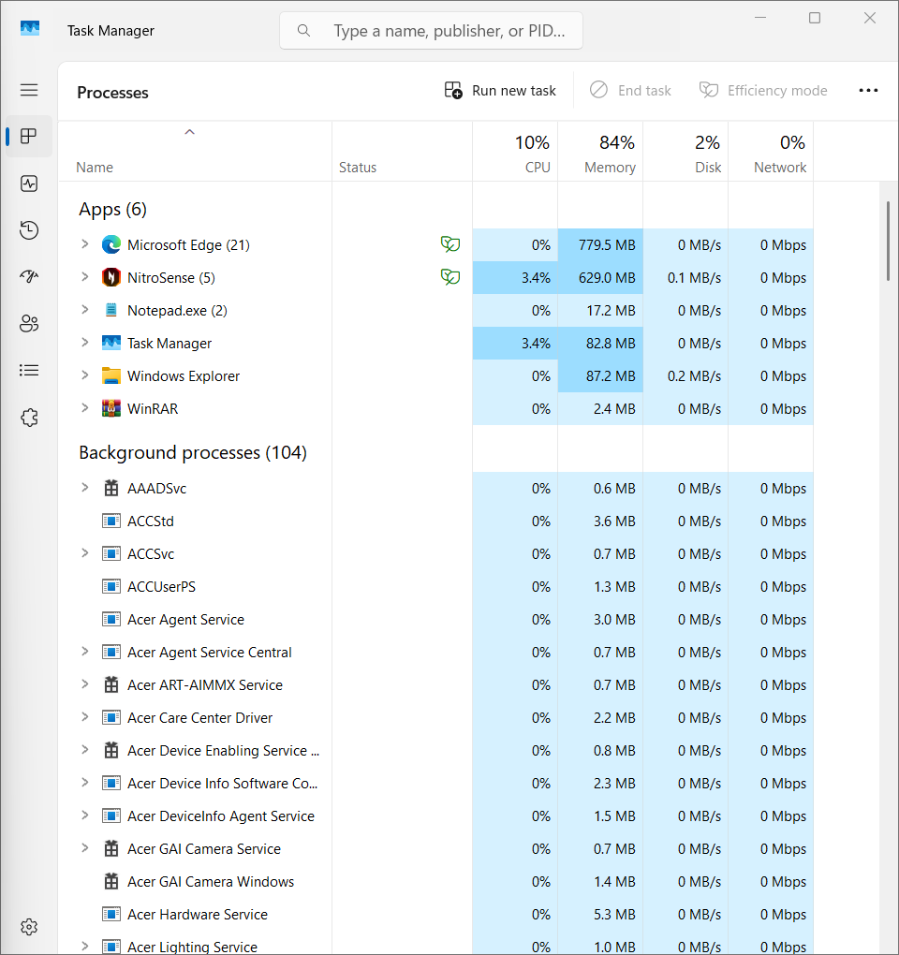Click the Acer ART-AIMMX Service icon
899x955 pixels.
111,684
